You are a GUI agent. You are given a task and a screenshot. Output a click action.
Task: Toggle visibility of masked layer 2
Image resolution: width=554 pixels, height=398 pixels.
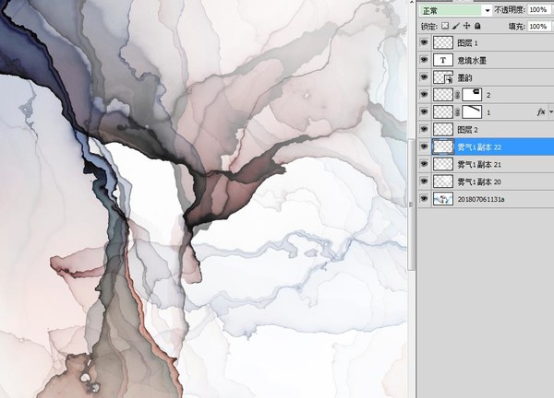tap(424, 95)
